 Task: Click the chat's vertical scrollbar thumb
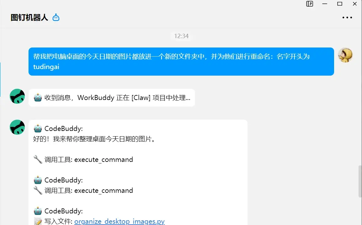[x=360, y=181]
